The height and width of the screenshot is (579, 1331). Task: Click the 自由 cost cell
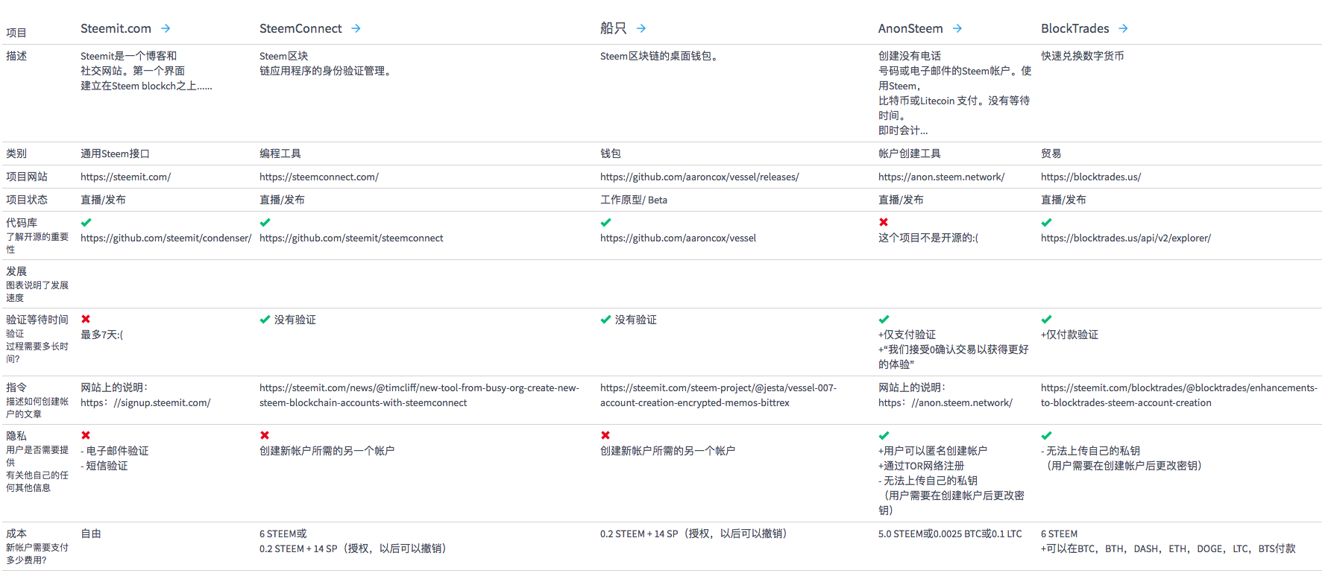(91, 534)
